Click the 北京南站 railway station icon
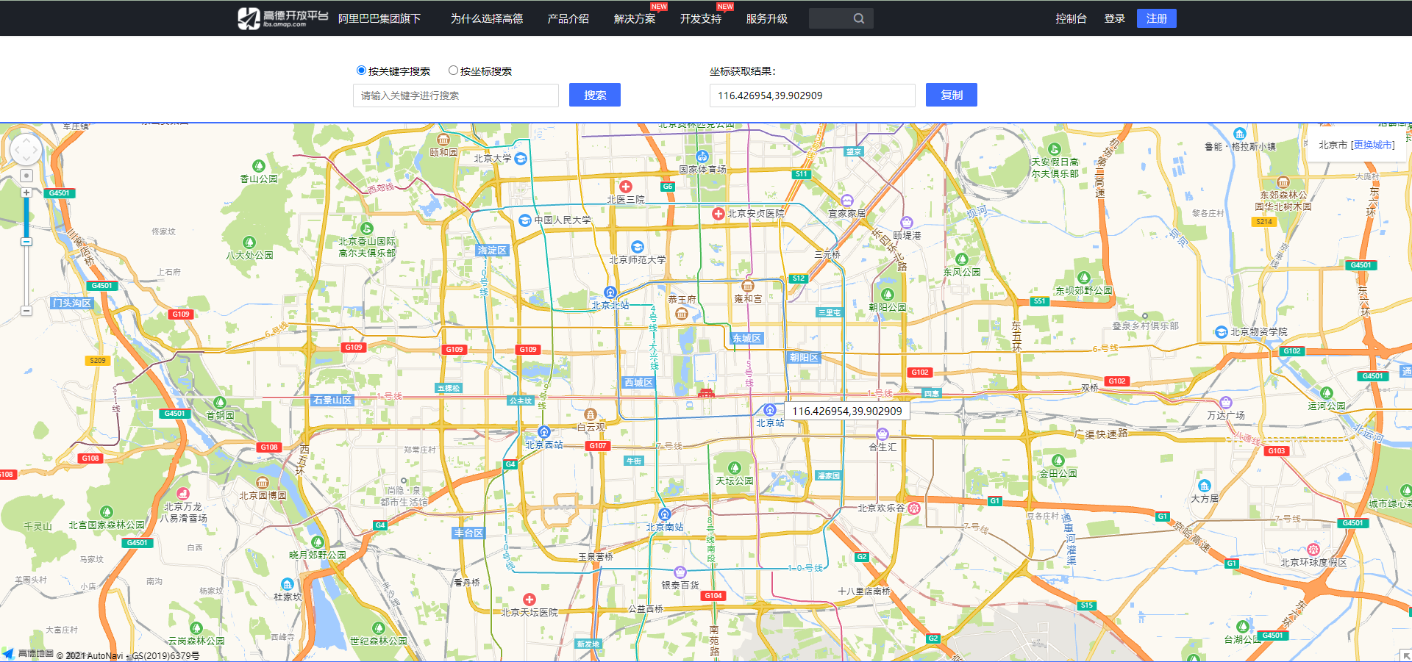 point(665,514)
